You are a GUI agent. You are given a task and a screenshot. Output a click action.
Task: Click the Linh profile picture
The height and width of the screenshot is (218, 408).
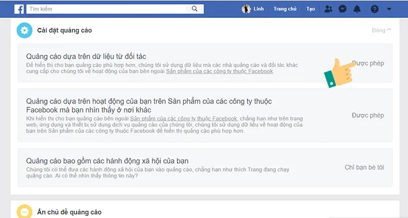click(x=246, y=9)
